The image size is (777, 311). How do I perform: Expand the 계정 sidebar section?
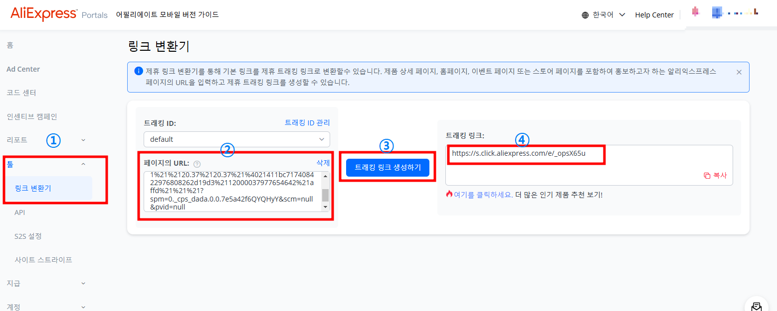point(83,307)
